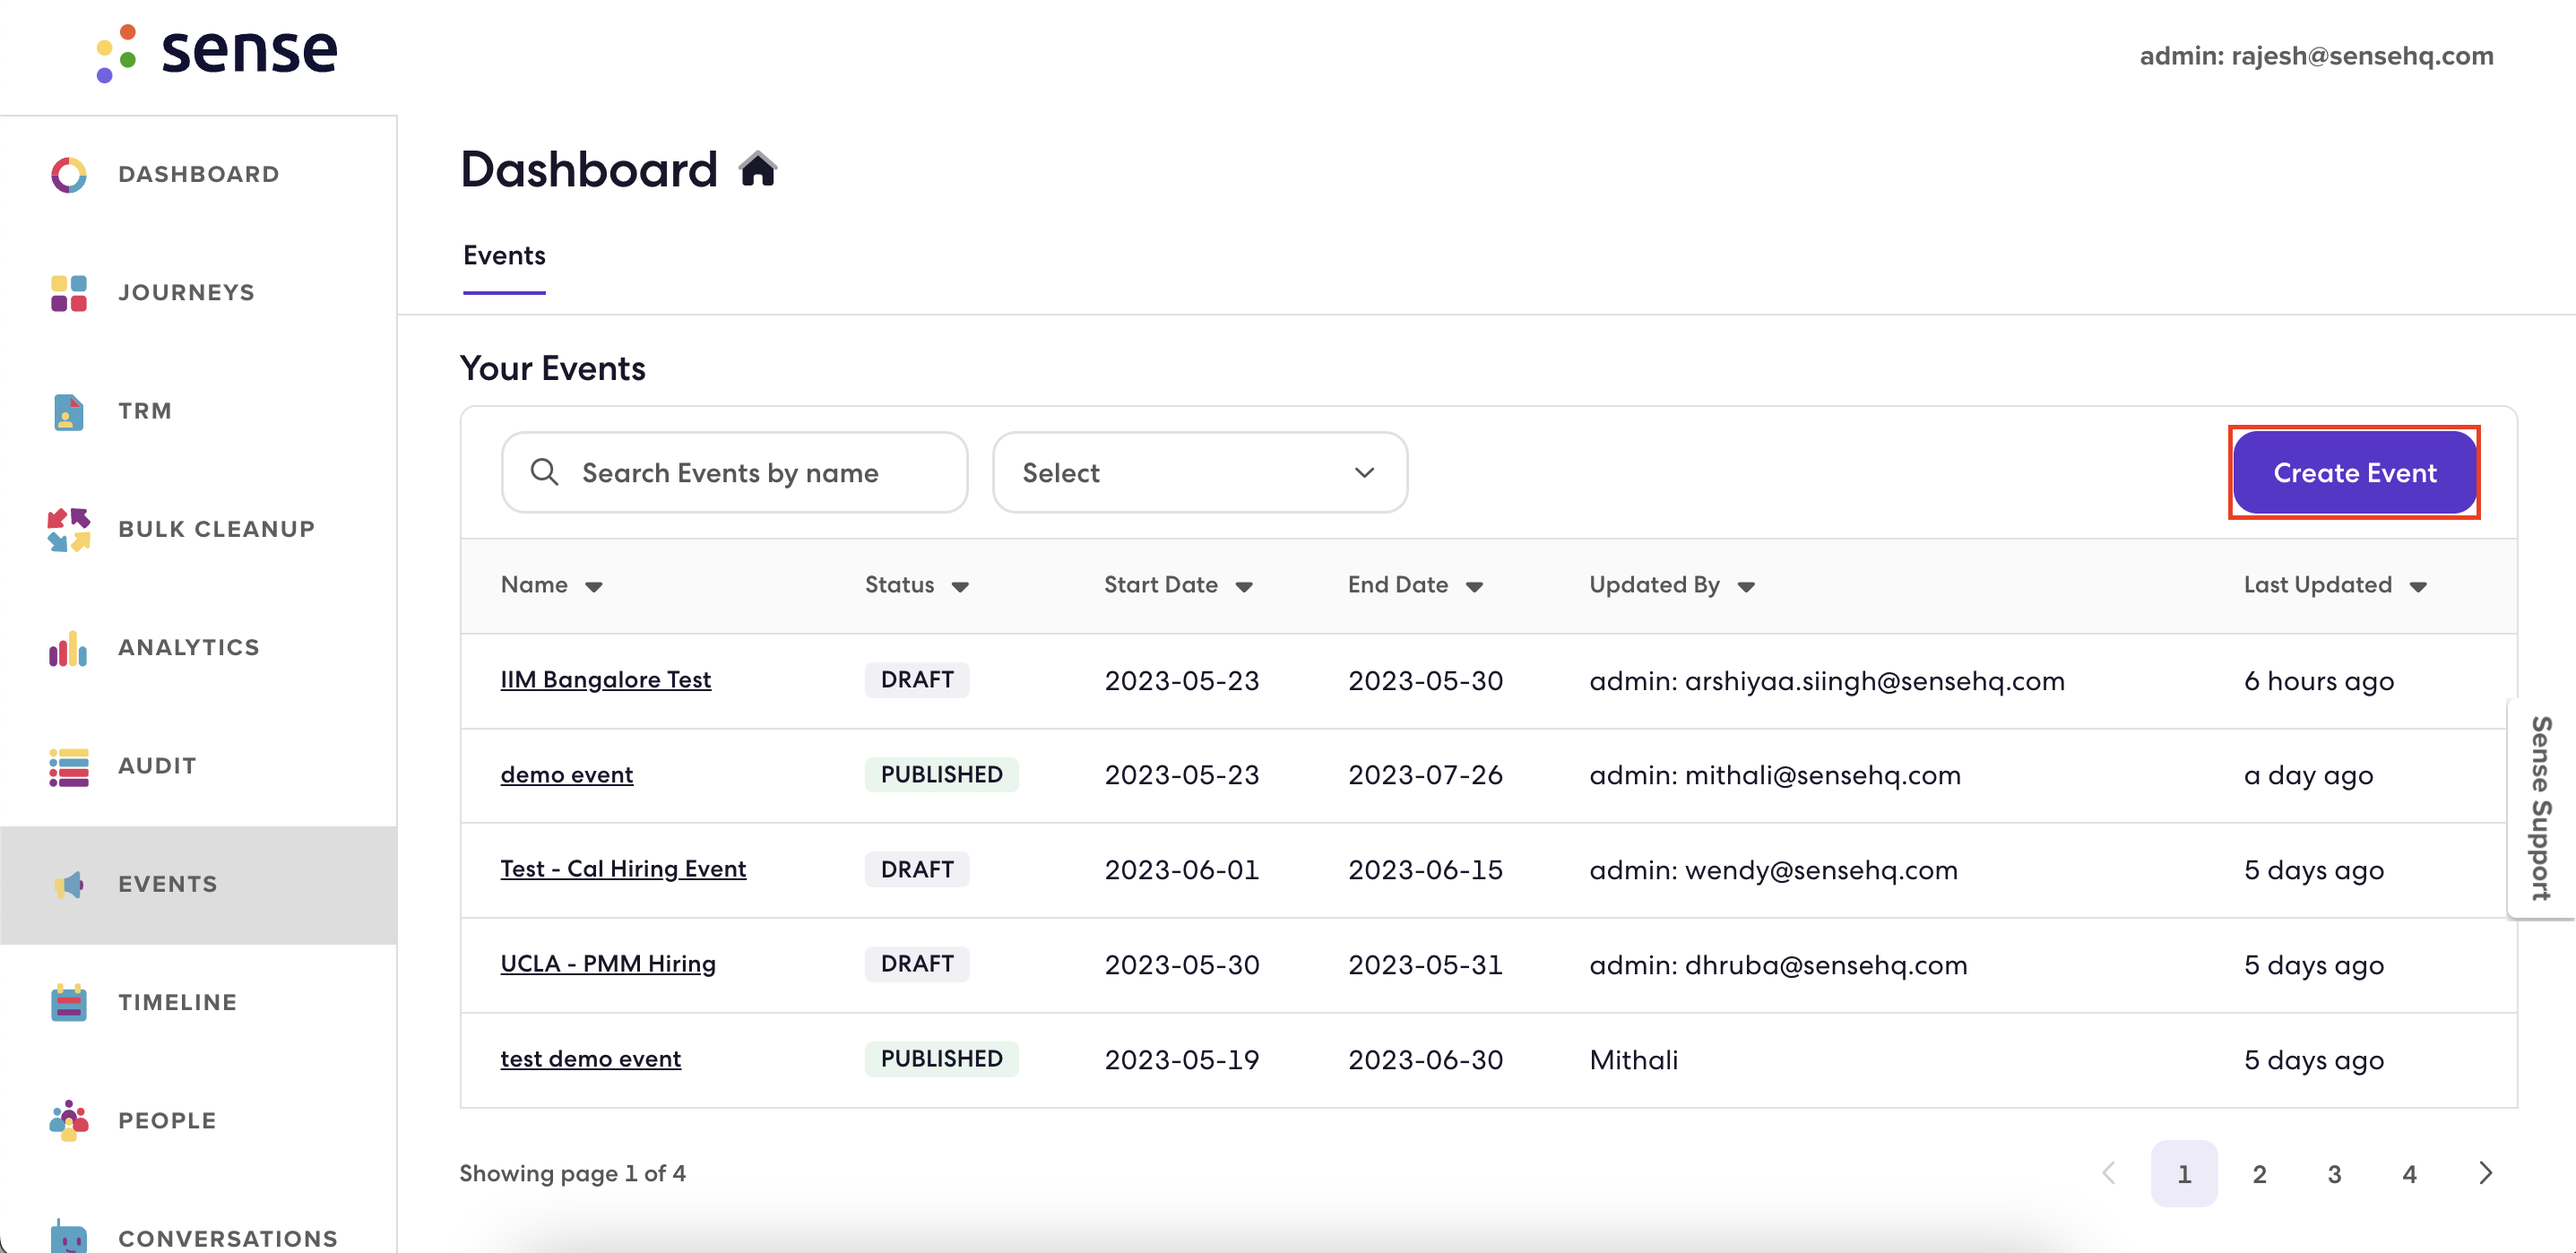Click admin: arshiyaa.siingh@sensehq.com cell
This screenshot has height=1253, width=2576.
point(1827,681)
